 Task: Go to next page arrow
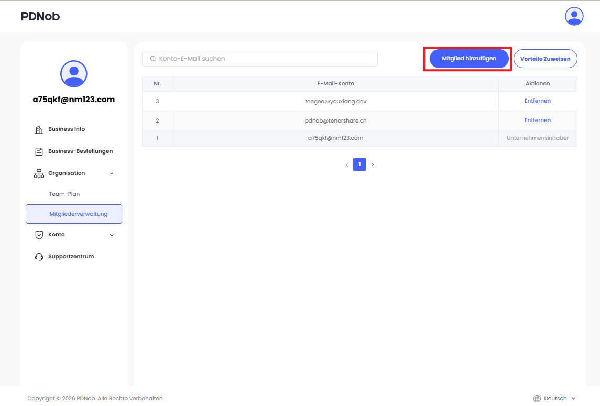[x=373, y=164]
